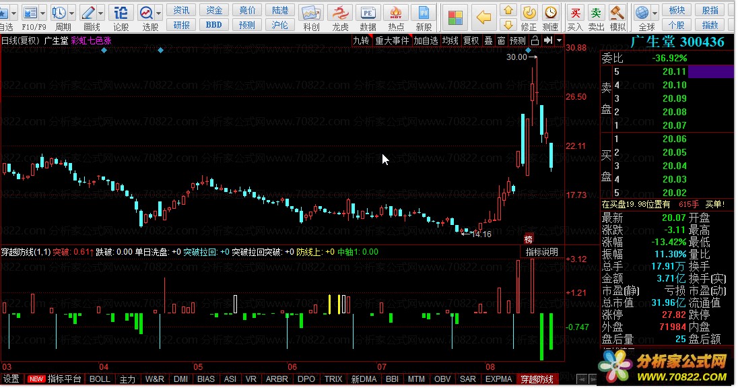Toggle the 九转 indicator
This screenshot has height=388, width=738.
[x=361, y=41]
